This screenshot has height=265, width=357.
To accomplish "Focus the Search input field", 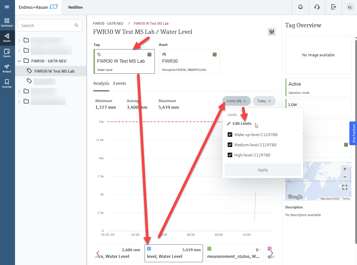I will (x=50, y=25).
